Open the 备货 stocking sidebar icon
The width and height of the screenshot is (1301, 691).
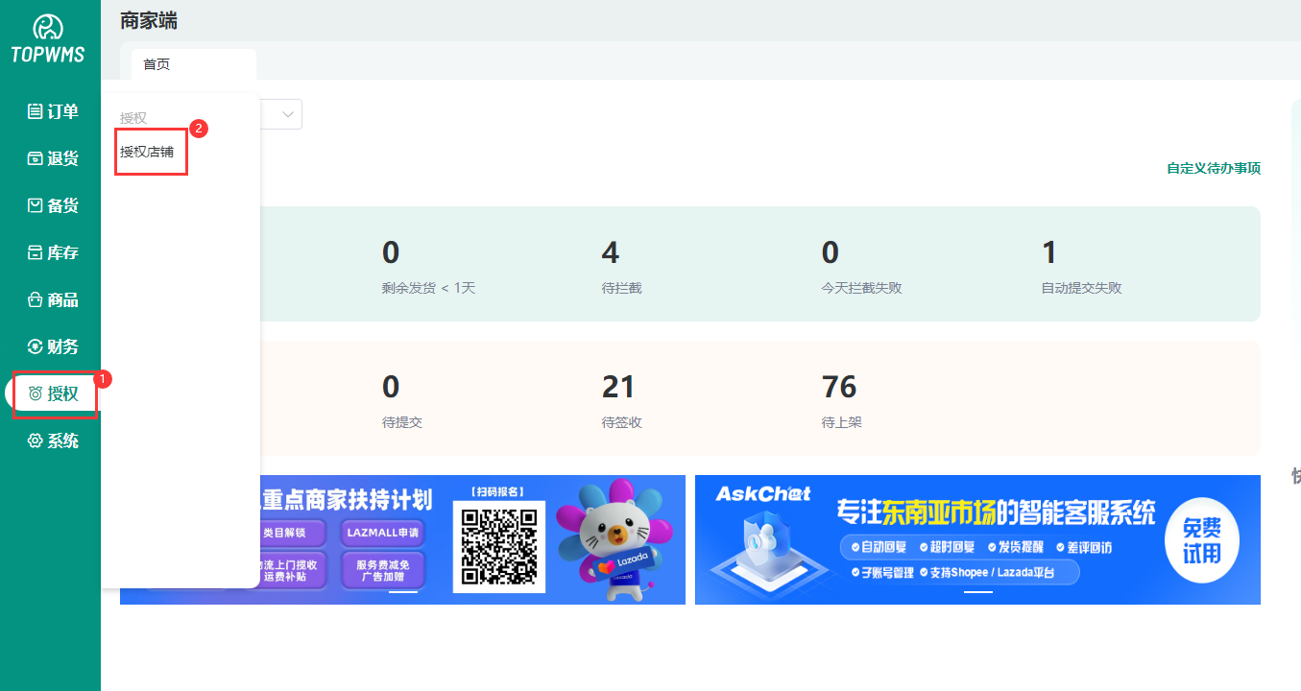click(36, 205)
